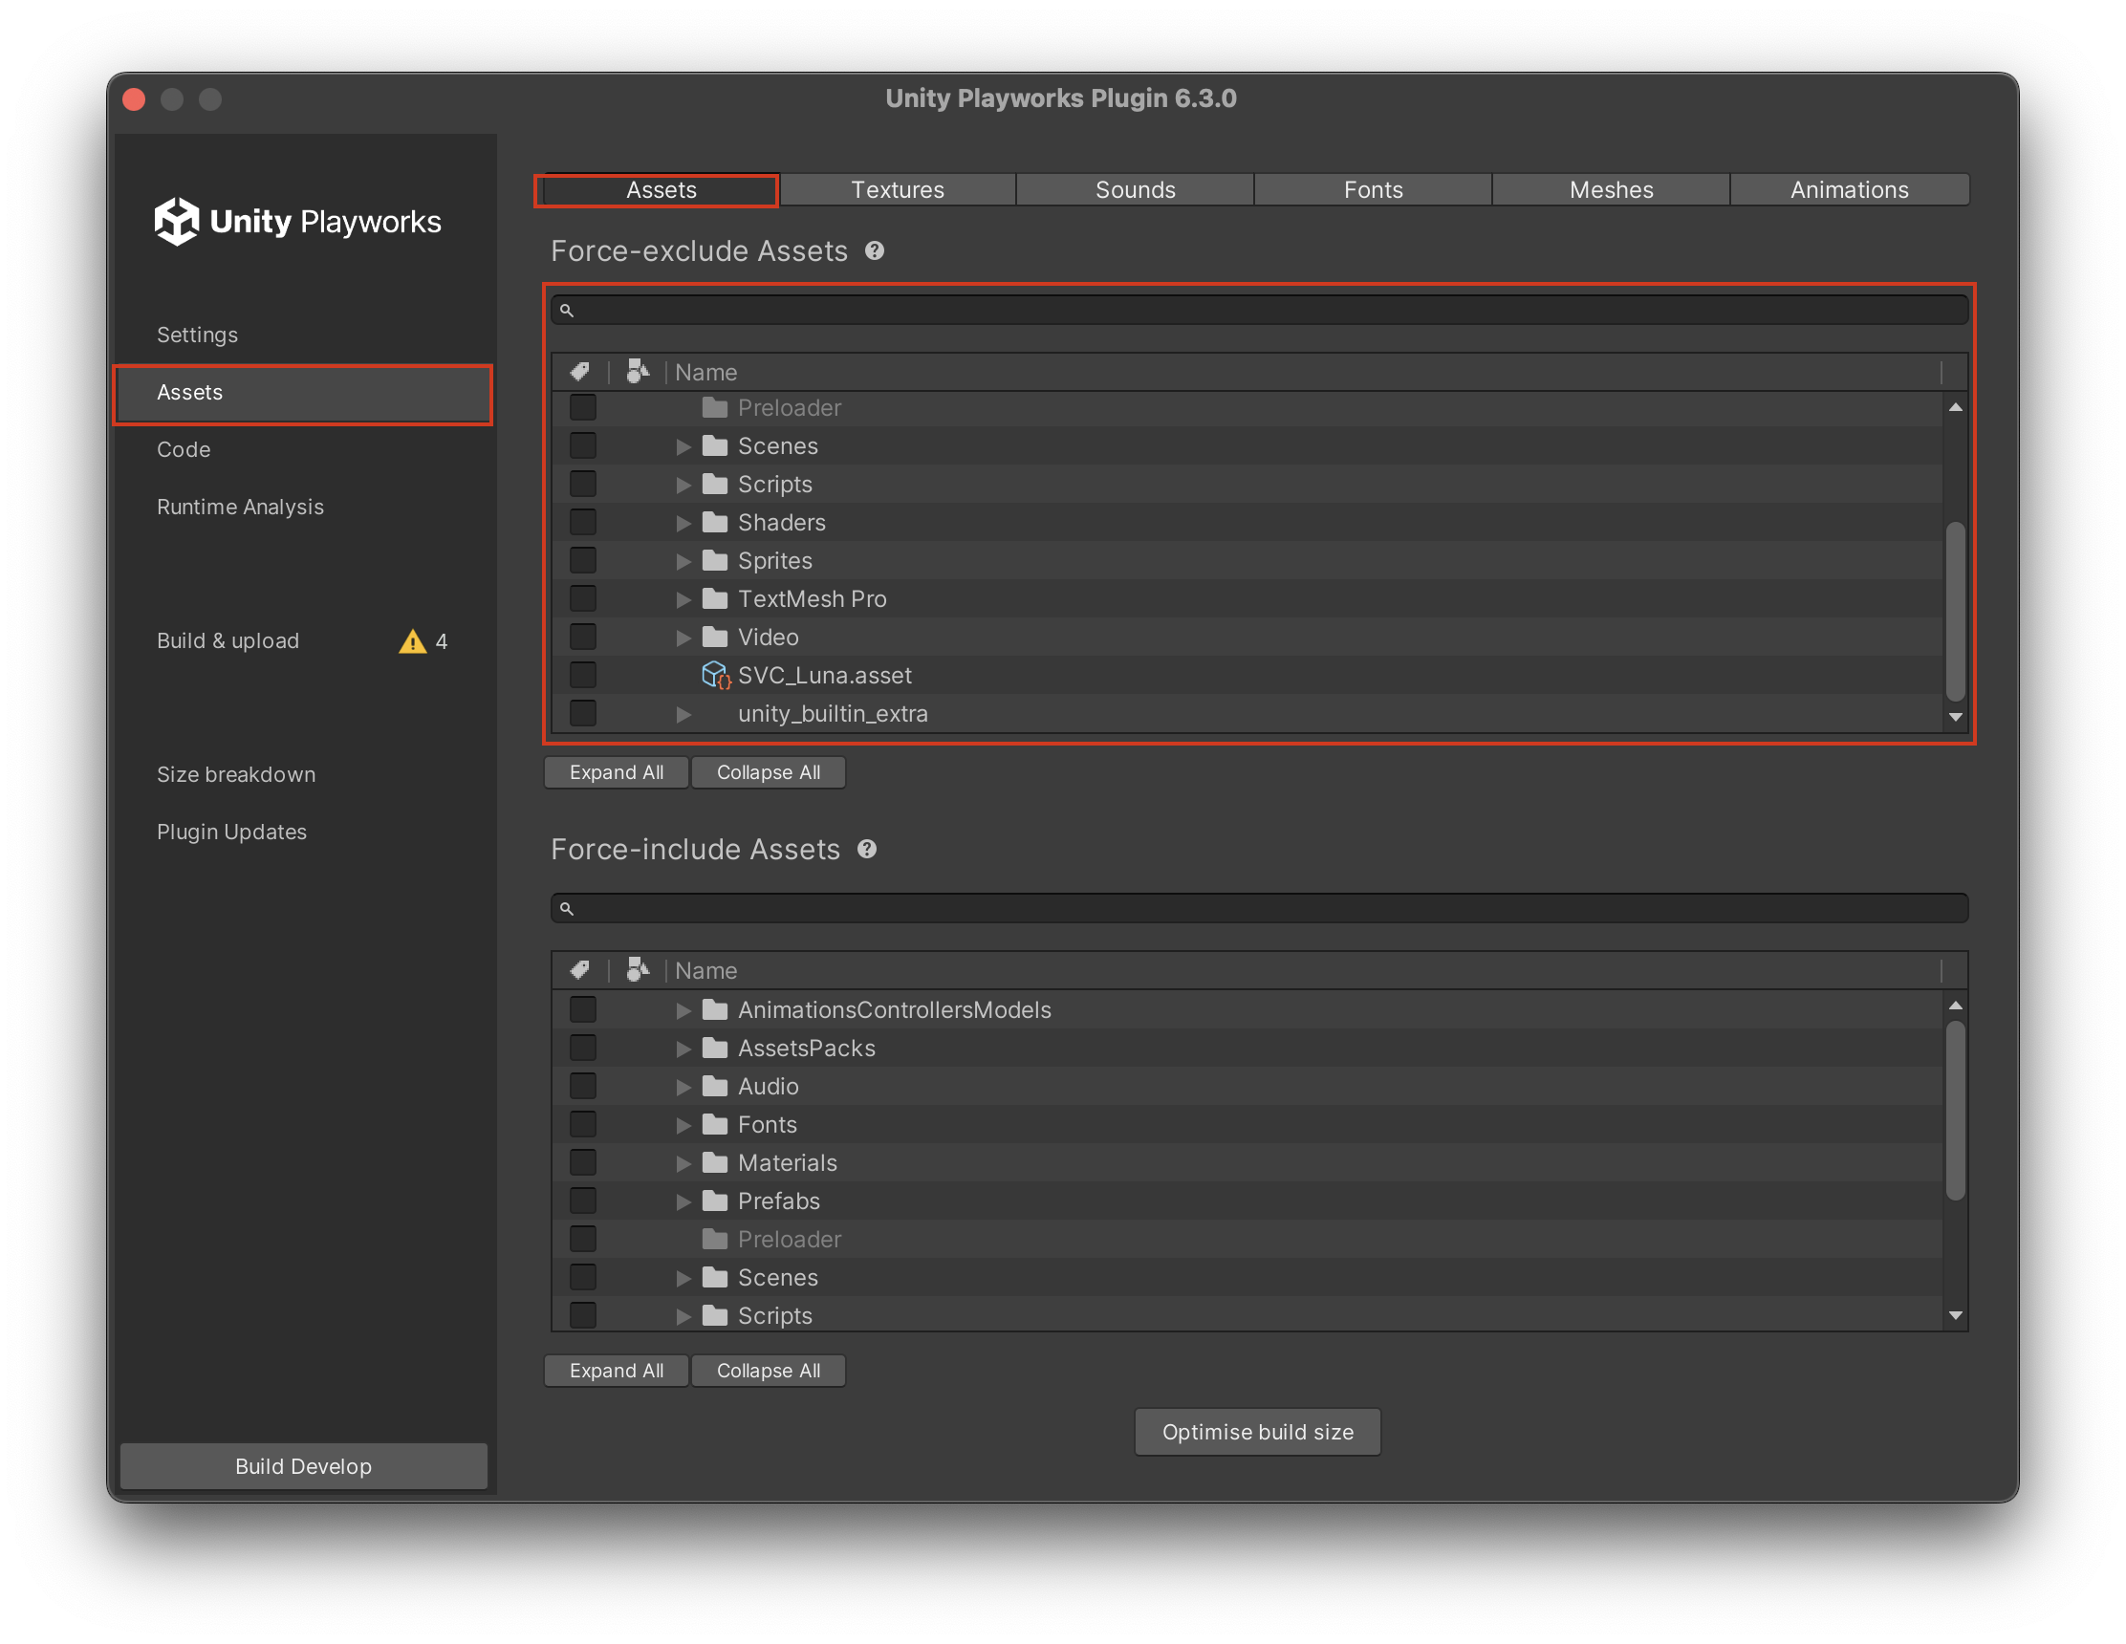Open the Settings sidebar section
Image resolution: width=2126 pixels, height=1644 pixels.
[304, 335]
